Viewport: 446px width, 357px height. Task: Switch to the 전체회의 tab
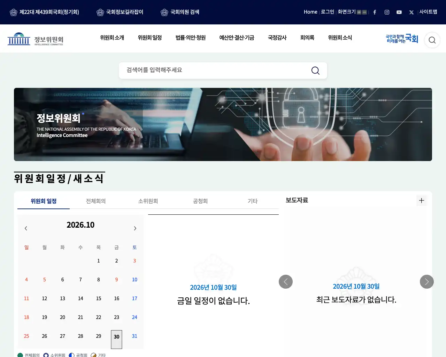click(x=96, y=201)
